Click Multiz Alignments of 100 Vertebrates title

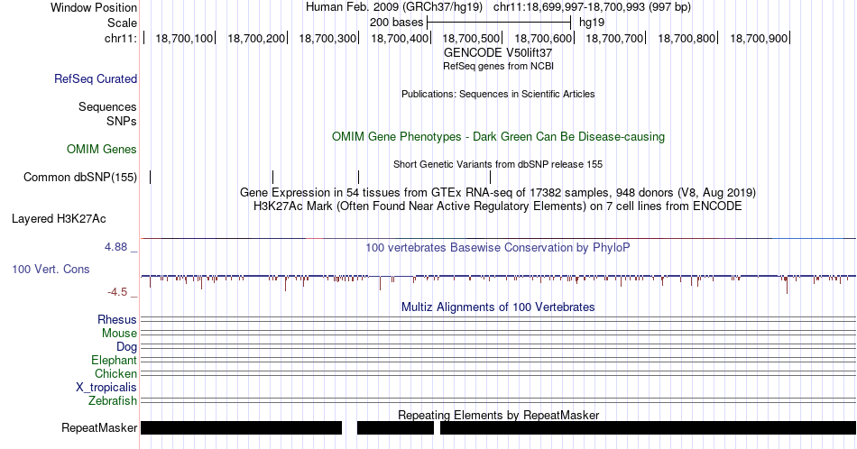[498, 307]
